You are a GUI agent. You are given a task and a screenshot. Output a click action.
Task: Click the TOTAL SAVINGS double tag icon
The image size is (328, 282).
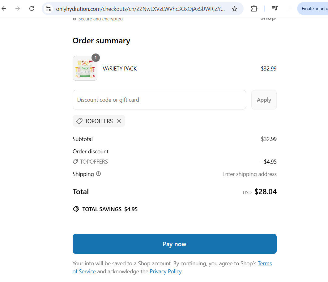(76, 209)
